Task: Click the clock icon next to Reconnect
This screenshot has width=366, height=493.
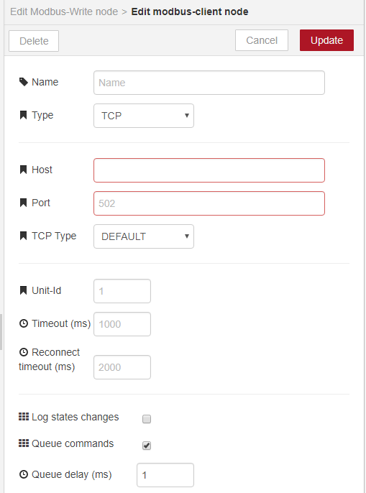Action: (24, 352)
